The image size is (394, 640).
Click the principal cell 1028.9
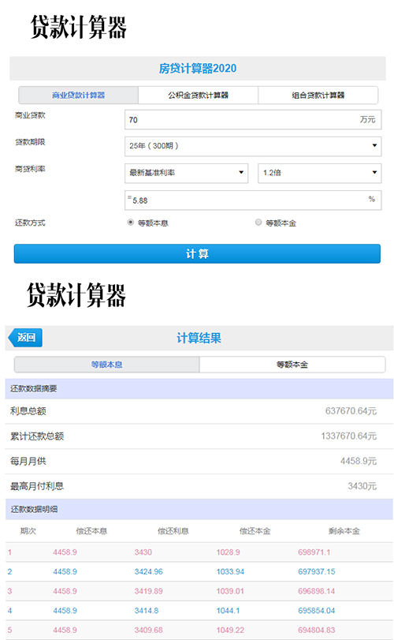(229, 552)
